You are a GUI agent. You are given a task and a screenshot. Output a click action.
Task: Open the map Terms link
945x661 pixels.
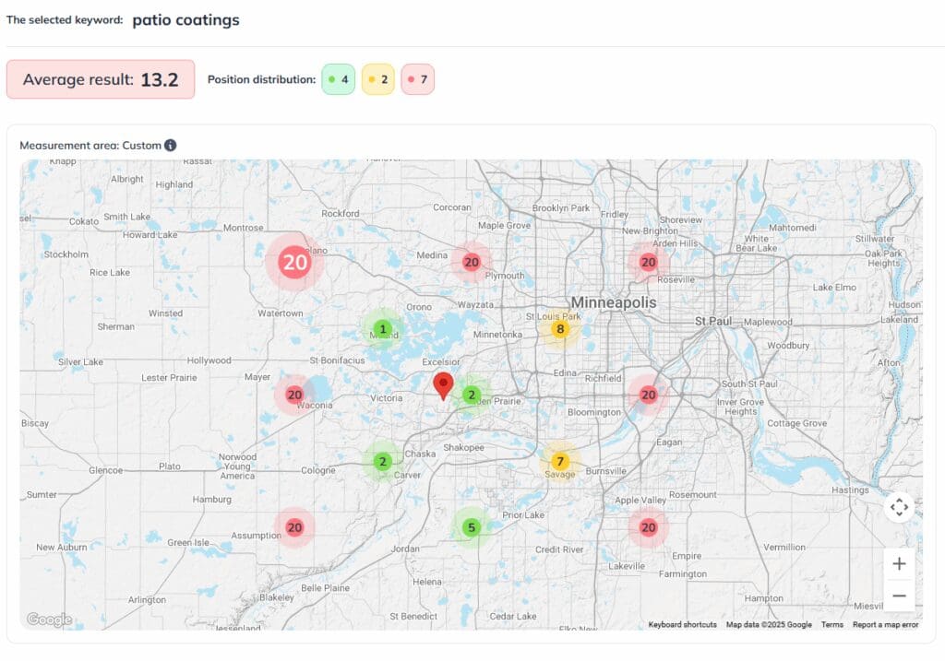[x=831, y=625]
